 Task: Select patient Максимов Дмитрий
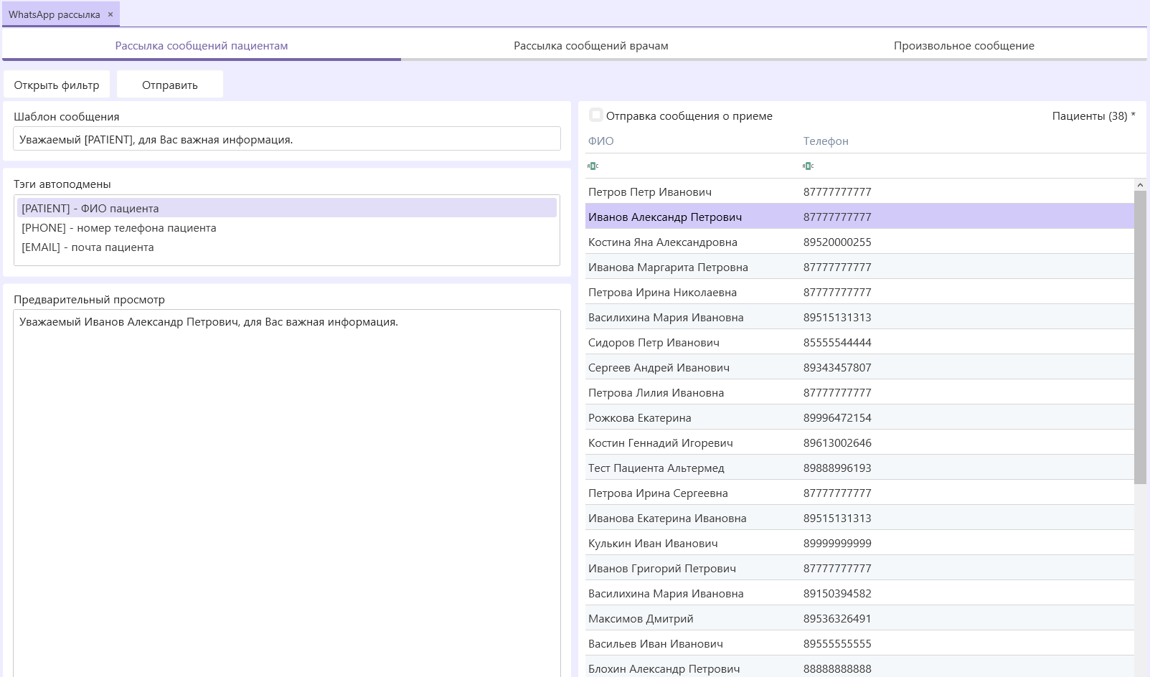[x=859, y=618]
